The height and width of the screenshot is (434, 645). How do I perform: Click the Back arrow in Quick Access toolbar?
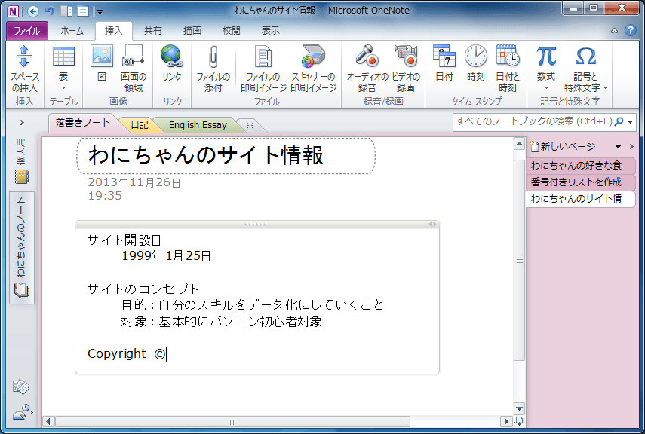(33, 11)
